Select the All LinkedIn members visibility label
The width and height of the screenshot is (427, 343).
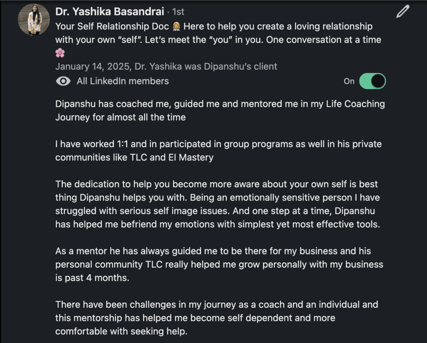pyautogui.click(x=123, y=81)
